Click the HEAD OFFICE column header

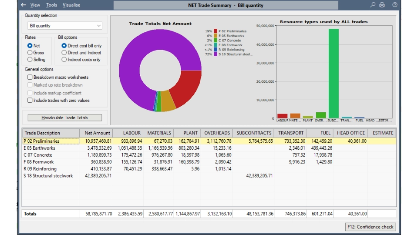click(x=350, y=133)
